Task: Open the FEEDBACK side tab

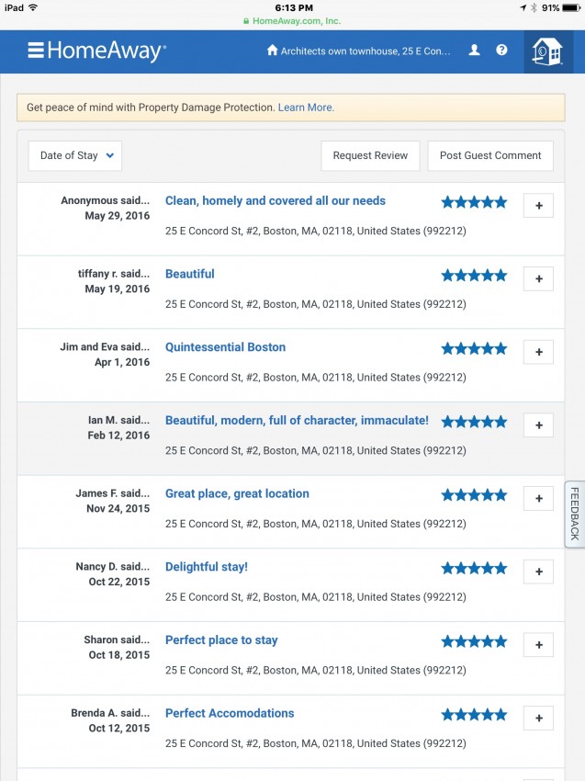Action: (x=575, y=514)
